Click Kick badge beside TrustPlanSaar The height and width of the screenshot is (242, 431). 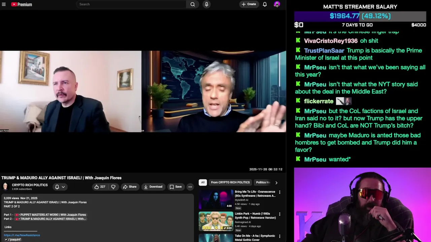click(298, 50)
